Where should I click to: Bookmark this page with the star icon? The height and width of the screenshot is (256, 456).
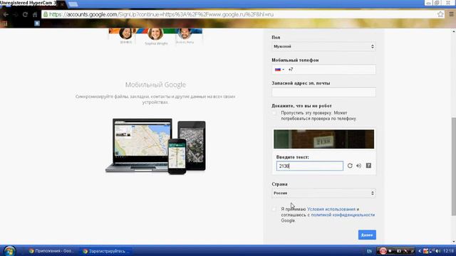click(x=440, y=14)
